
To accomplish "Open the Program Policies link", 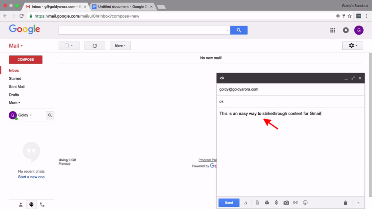I will point(207,160).
